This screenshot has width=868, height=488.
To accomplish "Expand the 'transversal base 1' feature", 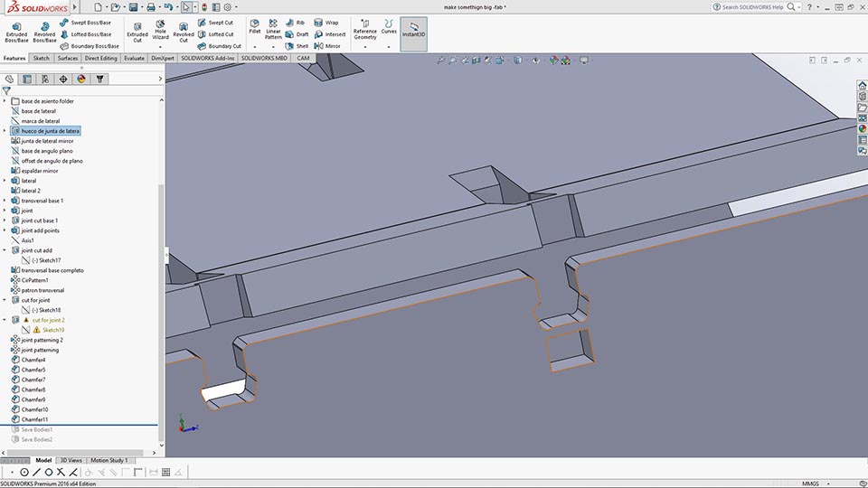I will [5, 201].
